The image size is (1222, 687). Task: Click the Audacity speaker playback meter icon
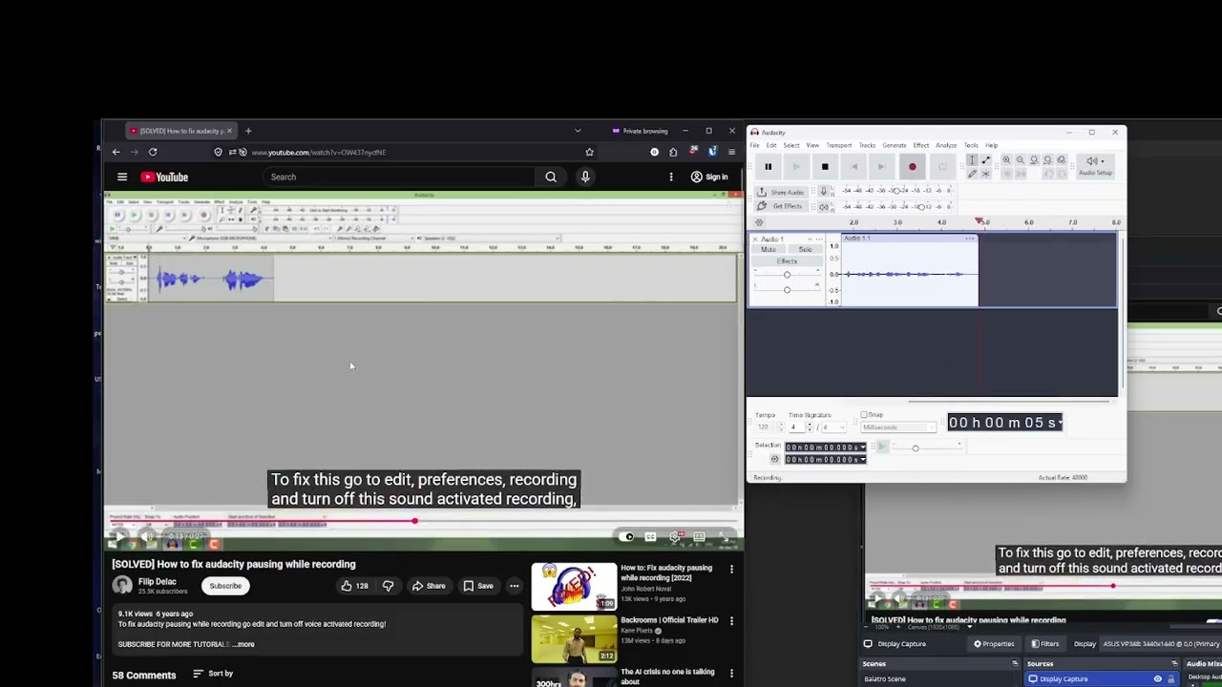click(x=824, y=206)
